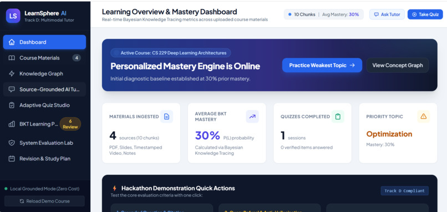
Task: Click the Knowledge Graph lightning icon
Action: tap(12, 74)
